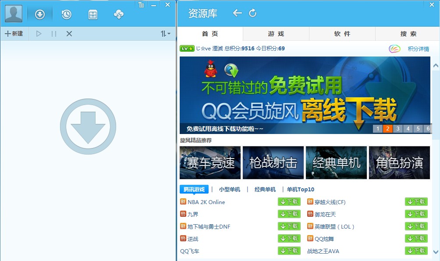Screen dimensions: 440x261
Task: Click the 新 badge beside NBA 2K Online
Action: coord(183,201)
